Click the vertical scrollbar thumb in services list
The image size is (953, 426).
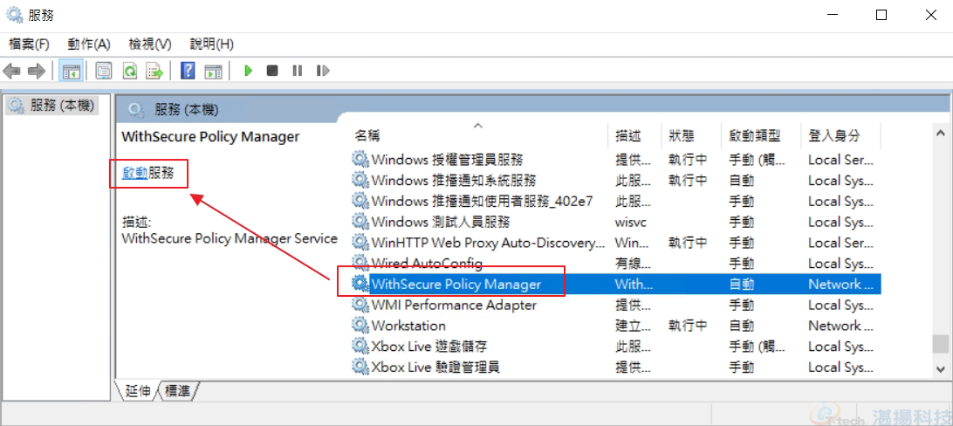tap(940, 345)
